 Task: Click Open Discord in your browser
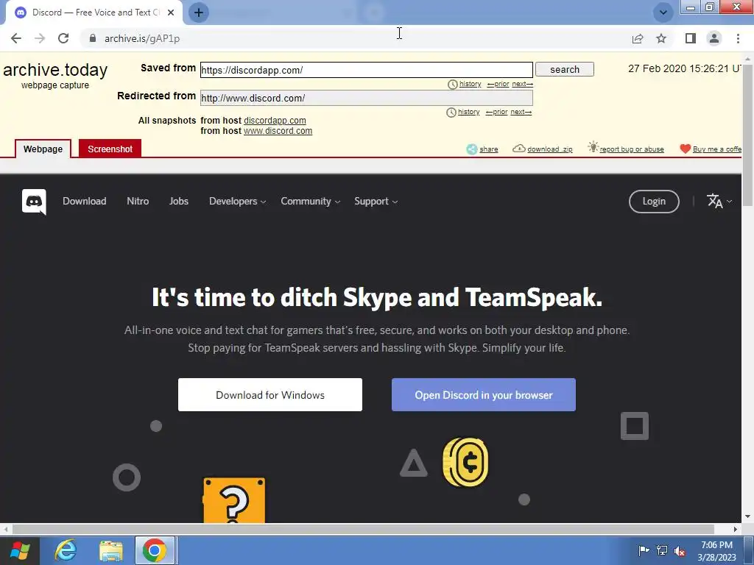(484, 395)
